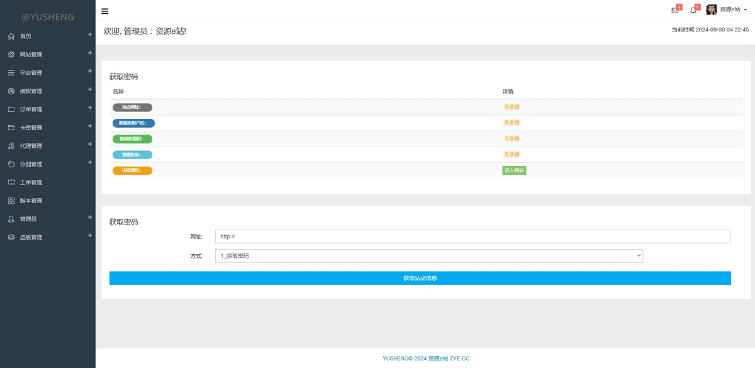The height and width of the screenshot is (368, 755).
Task: Open the 方式 dropdown showing 1_获取密码
Action: [x=428, y=256]
